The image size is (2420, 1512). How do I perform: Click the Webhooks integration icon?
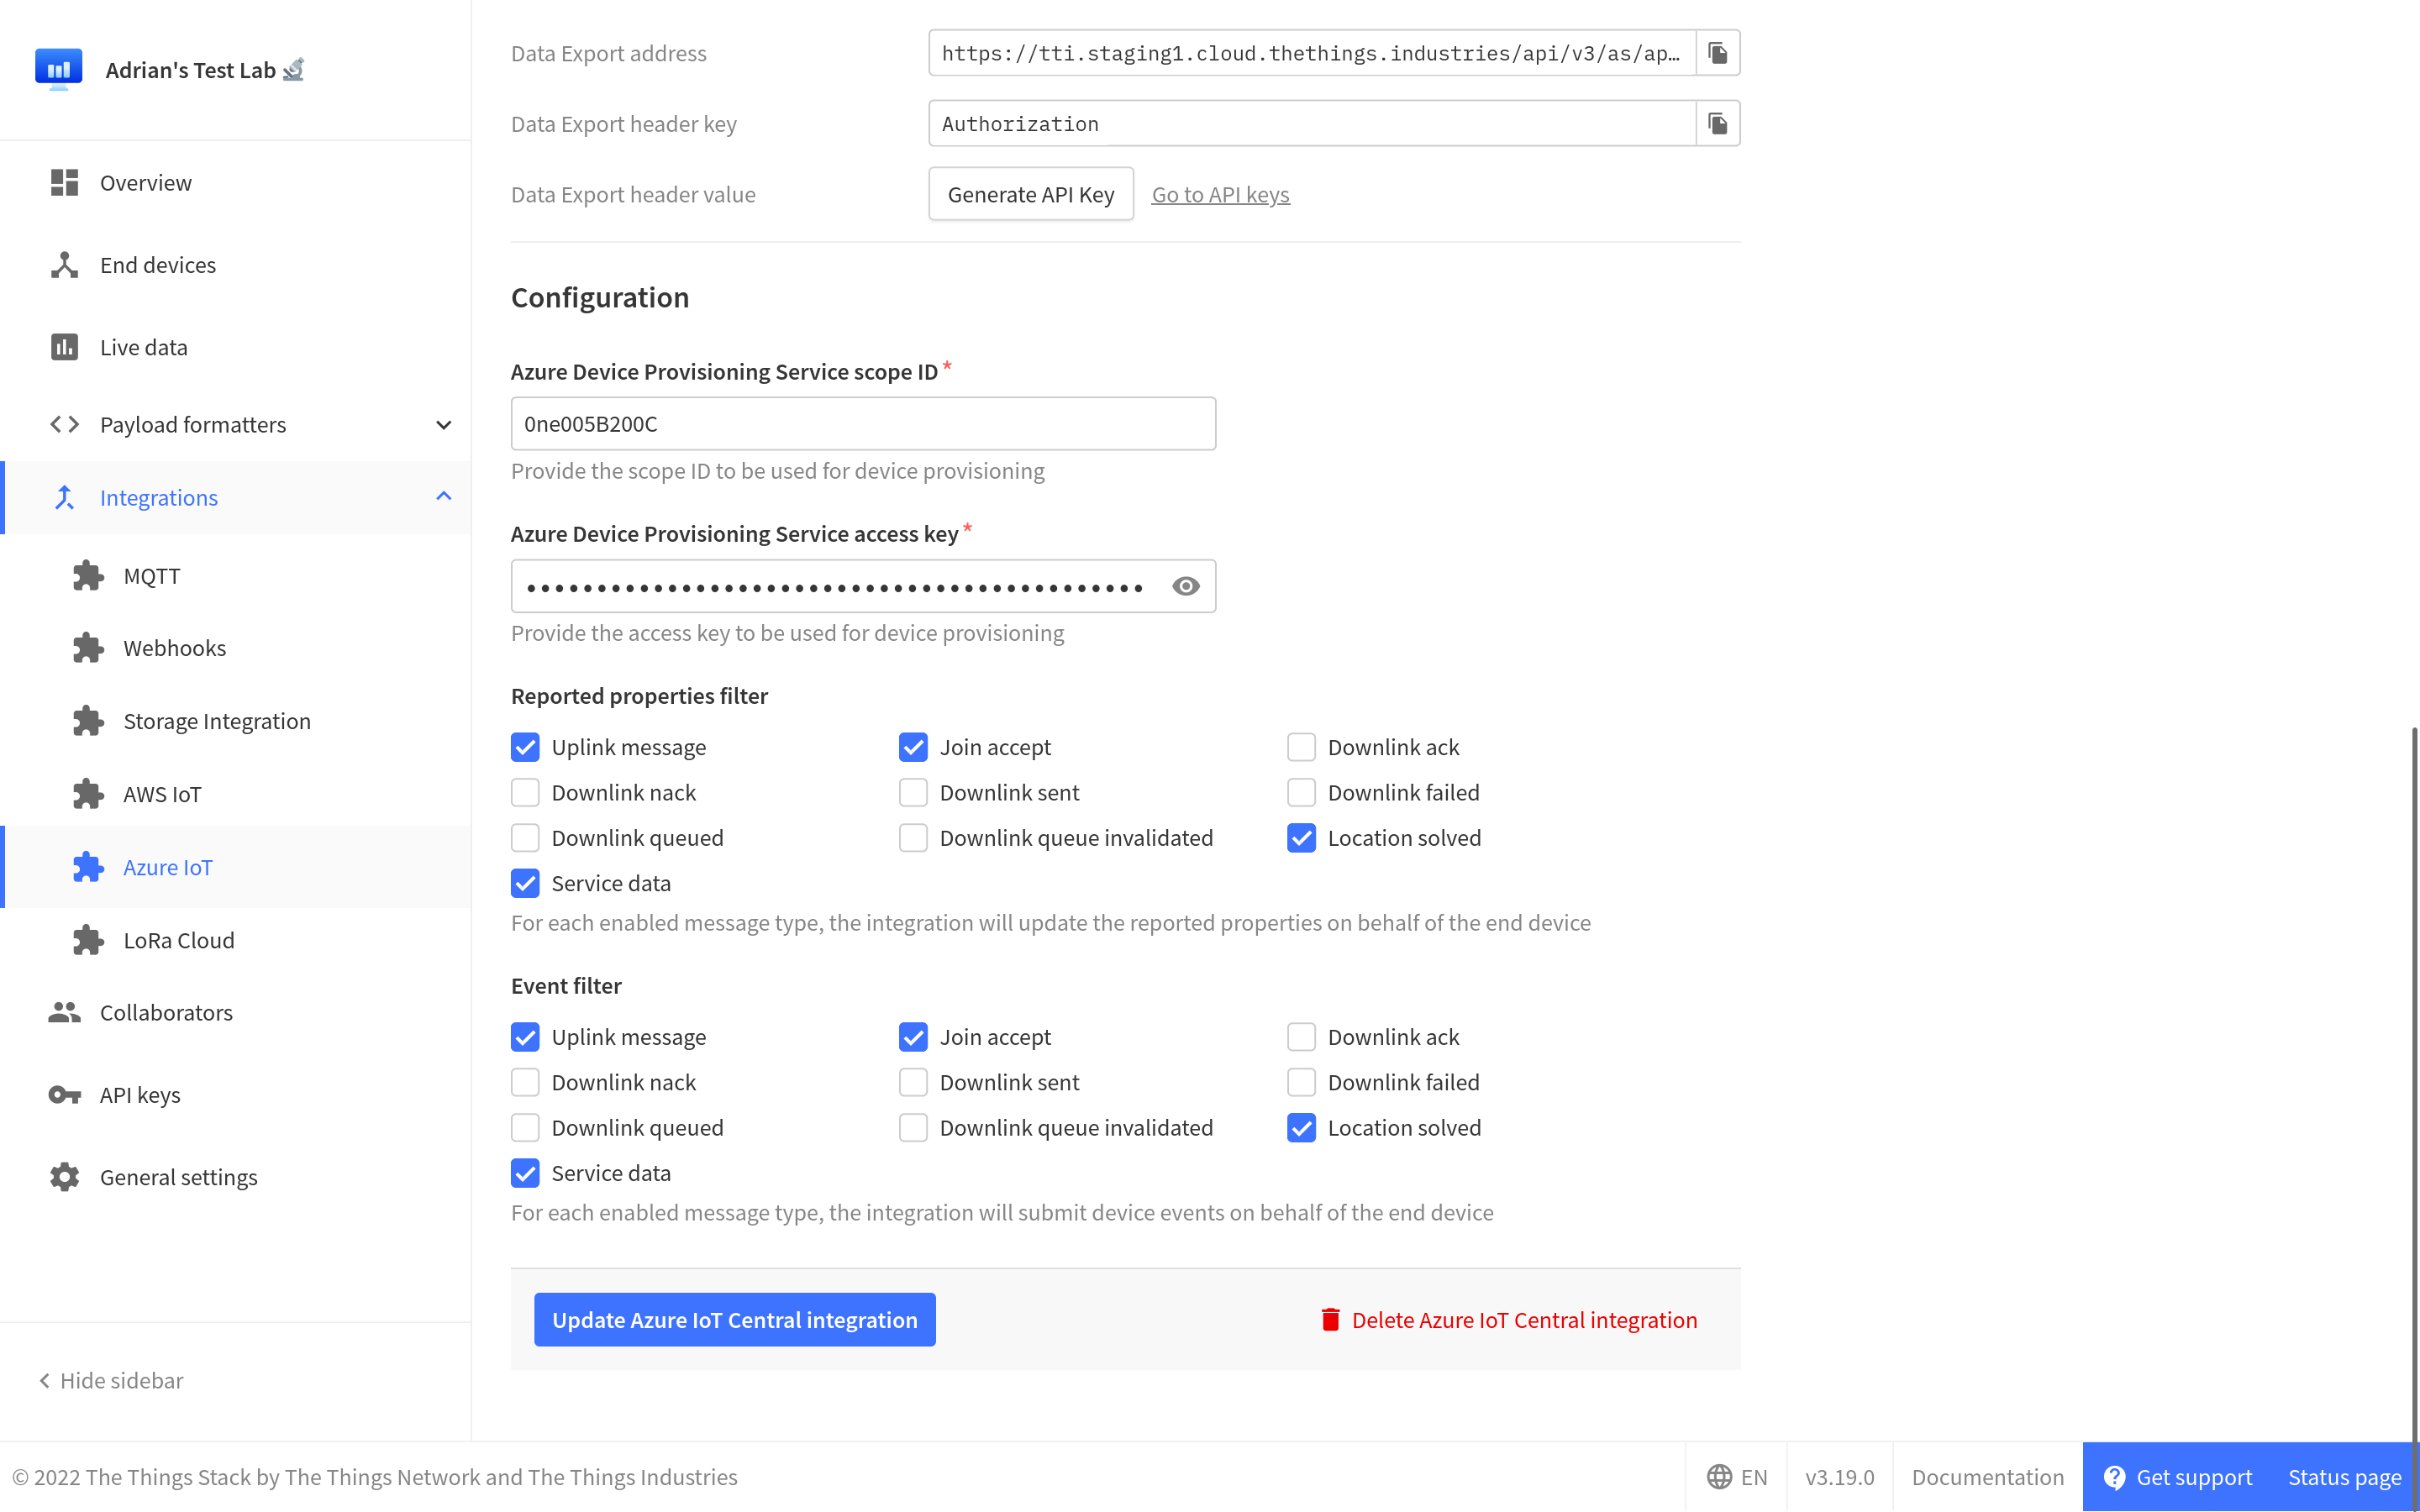(x=87, y=646)
